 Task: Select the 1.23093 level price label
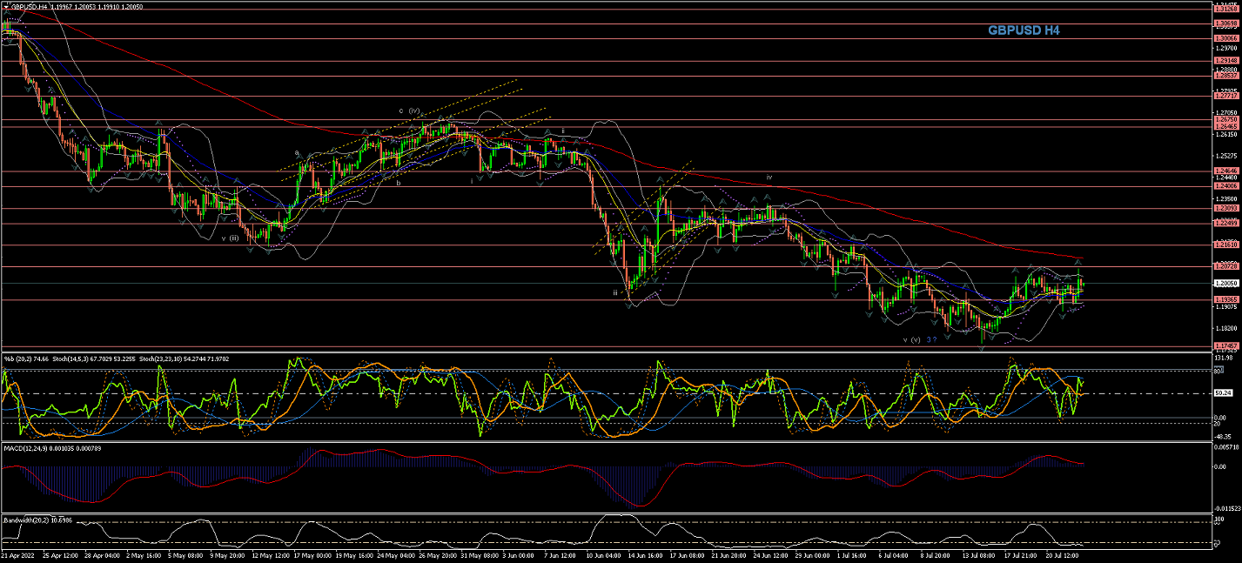click(1225, 208)
